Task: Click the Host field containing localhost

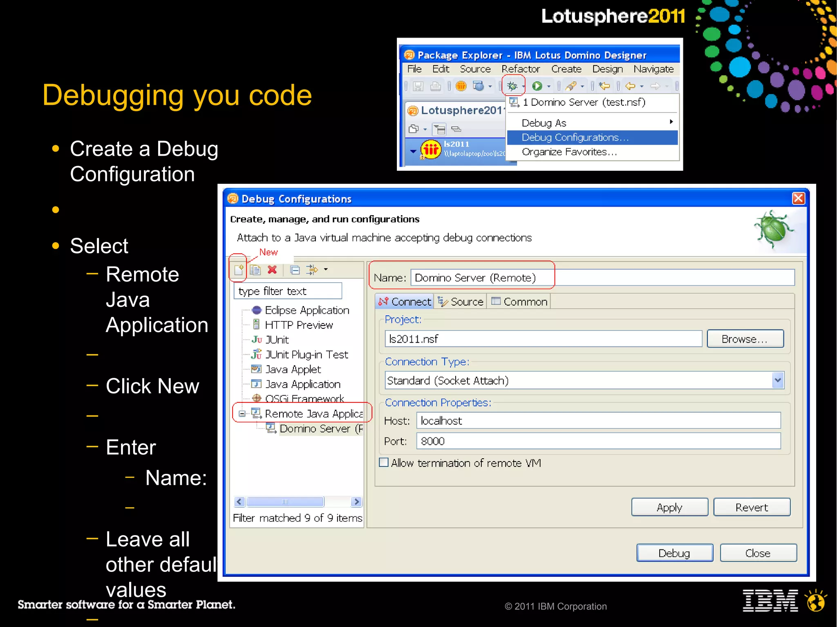Action: [598, 420]
